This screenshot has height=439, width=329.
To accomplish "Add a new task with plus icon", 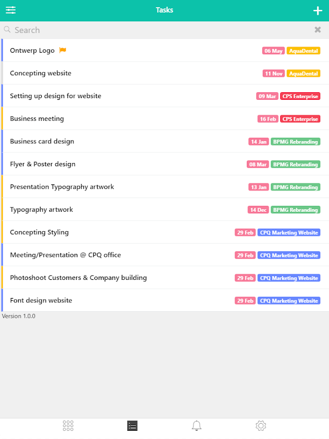I will coord(317,10).
